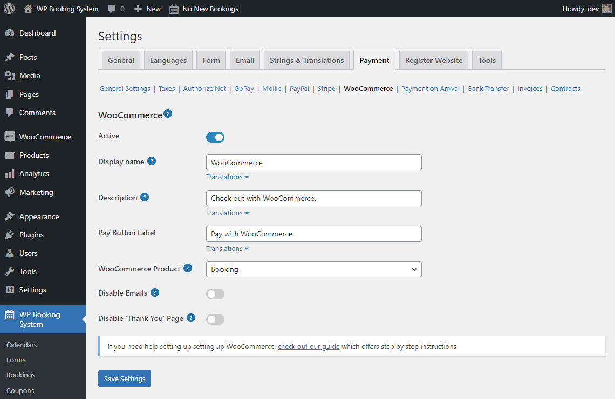Open the comments bubble icon in the admin bar
Image resolution: width=615 pixels, height=399 pixels.
point(112,9)
